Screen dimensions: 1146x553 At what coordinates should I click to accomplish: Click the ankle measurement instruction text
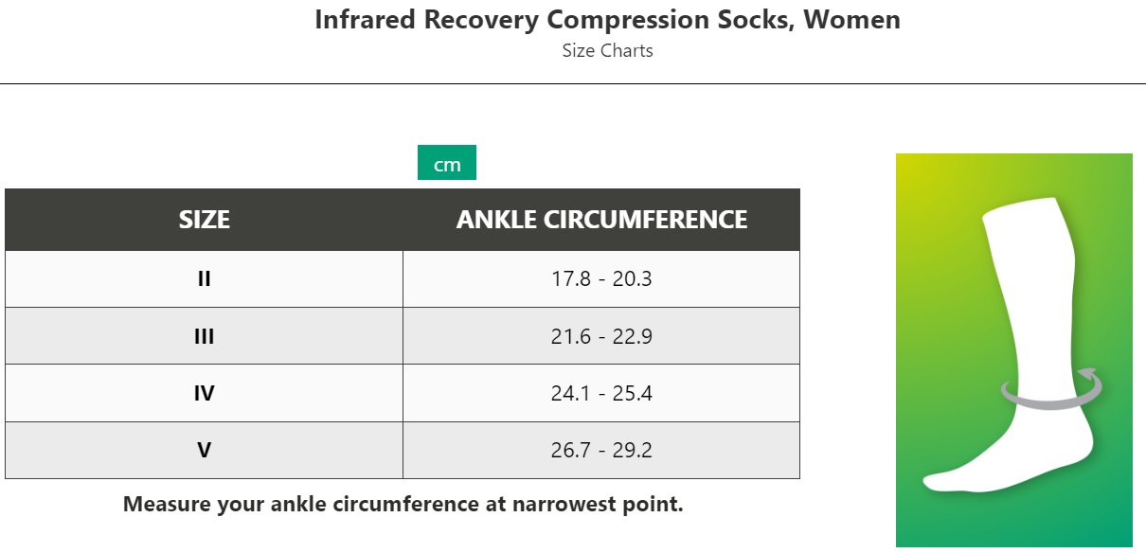click(x=403, y=504)
